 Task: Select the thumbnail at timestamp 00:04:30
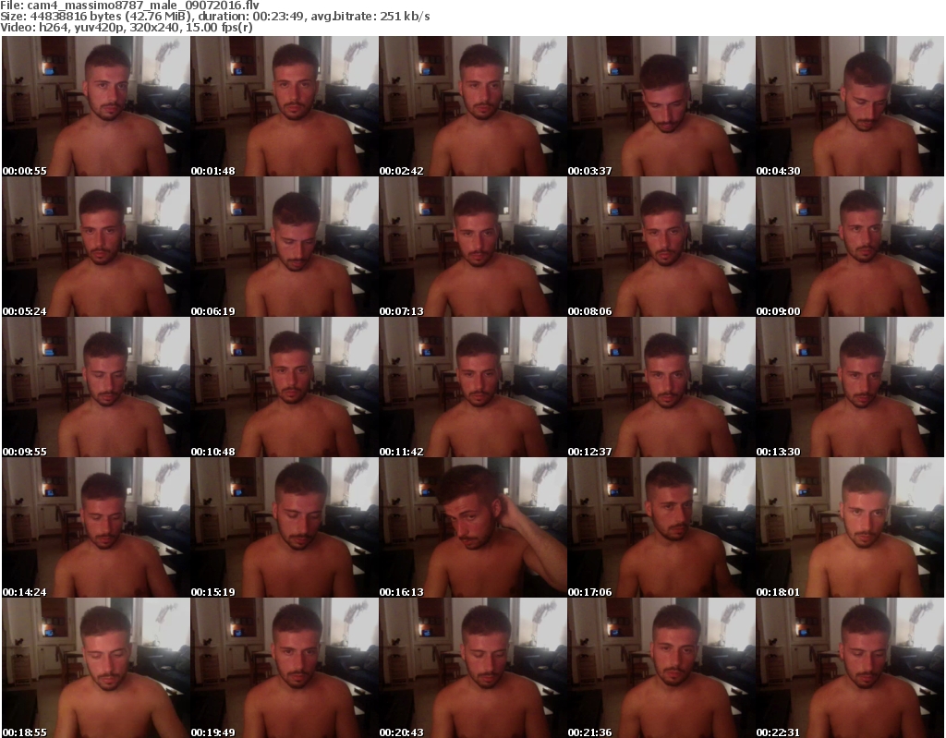click(x=850, y=106)
